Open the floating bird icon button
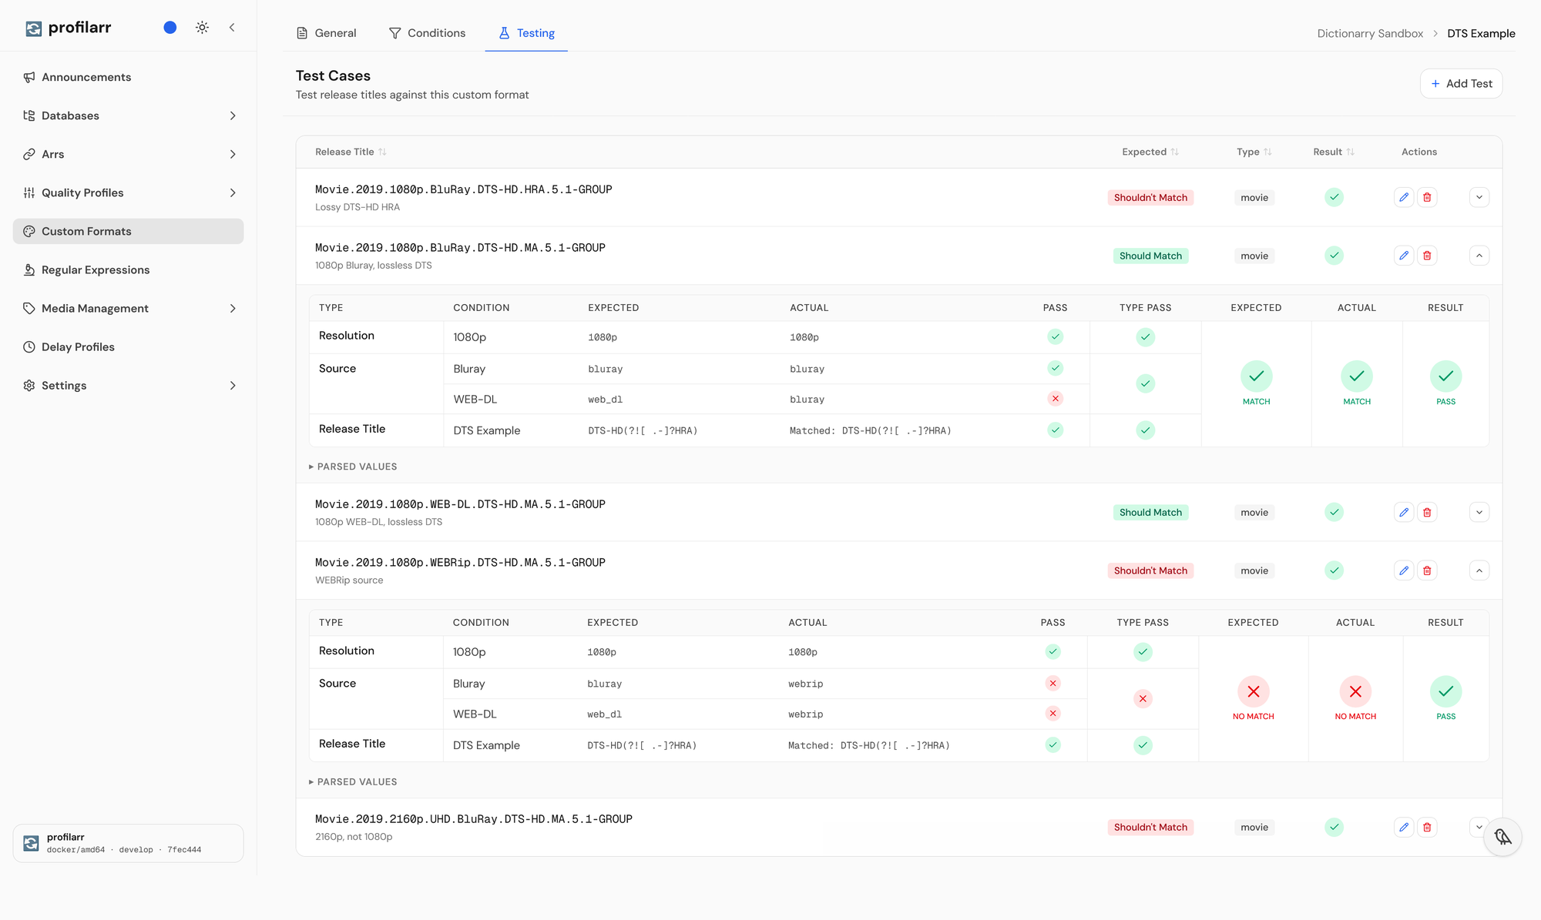 (x=1503, y=837)
